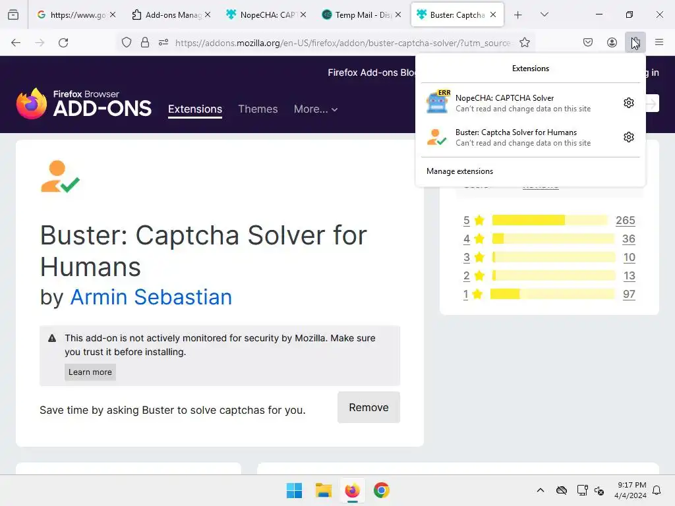Click the cloud sync tray icon
This screenshot has width=675, height=506.
coord(562,490)
